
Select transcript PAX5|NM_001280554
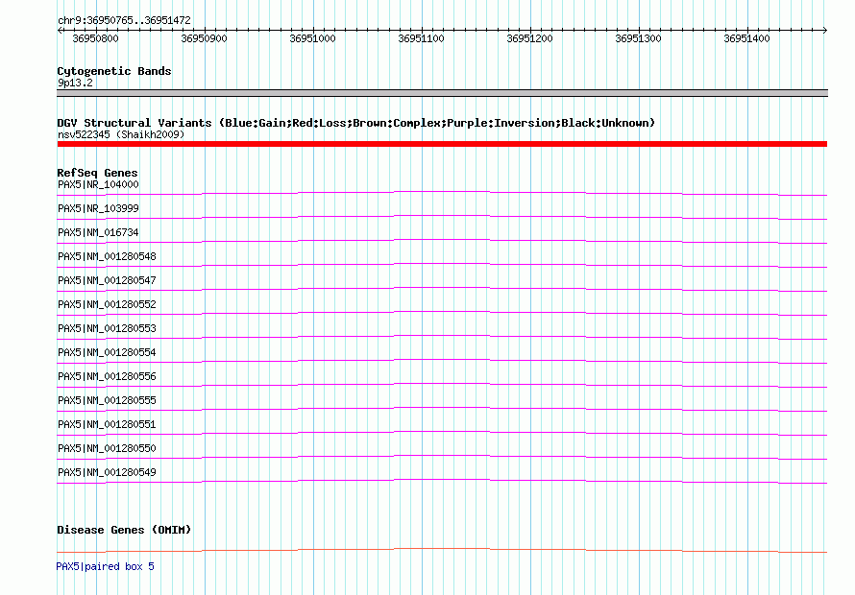coord(107,352)
